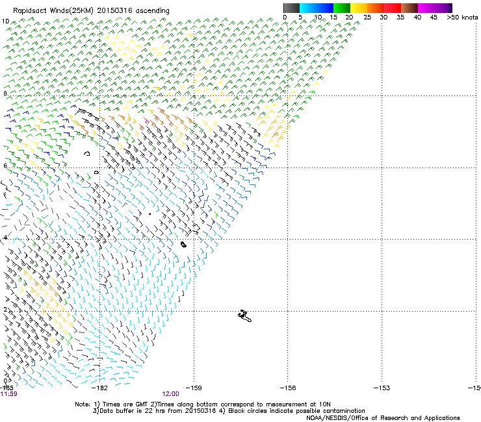Select longitude label '-153' on the bottom axis
The height and width of the screenshot is (422, 481).
(382, 388)
